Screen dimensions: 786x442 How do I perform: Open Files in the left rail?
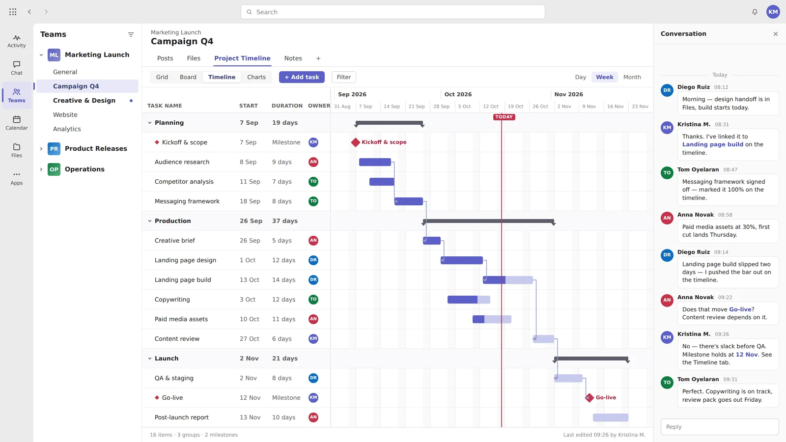(x=17, y=151)
